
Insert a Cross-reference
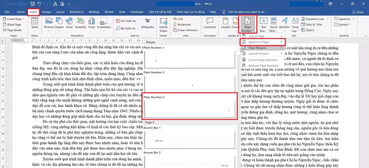[185, 30]
